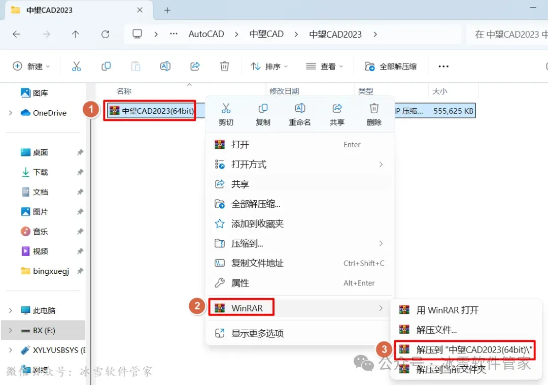This screenshot has width=548, height=385.
Task: Open the 压缩到... submenu
Action: (x=299, y=243)
